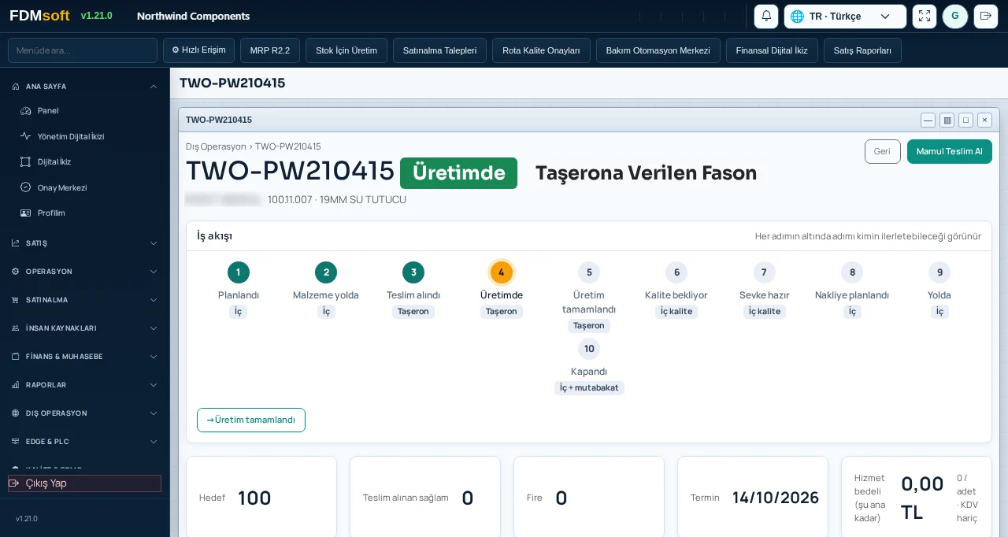Expand the FİNANS & MUHASEBE section

(x=84, y=357)
